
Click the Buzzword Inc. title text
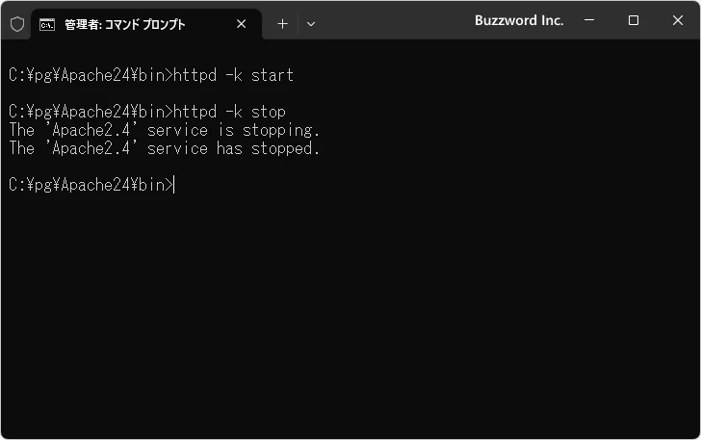[x=519, y=20]
